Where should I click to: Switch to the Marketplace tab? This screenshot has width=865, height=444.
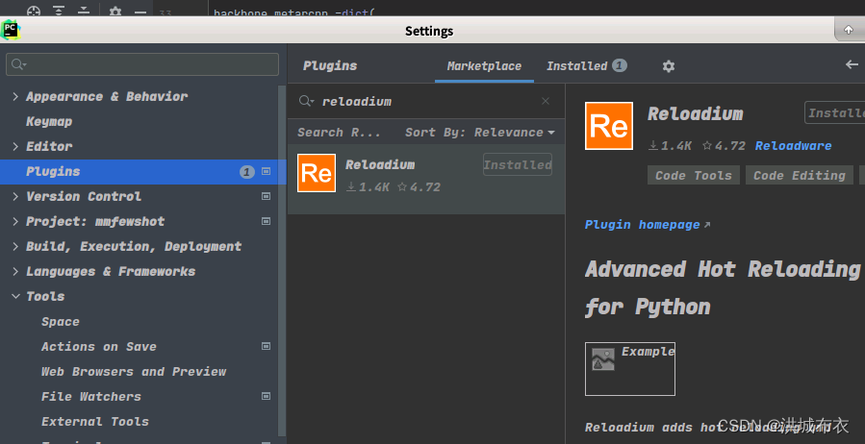484,66
